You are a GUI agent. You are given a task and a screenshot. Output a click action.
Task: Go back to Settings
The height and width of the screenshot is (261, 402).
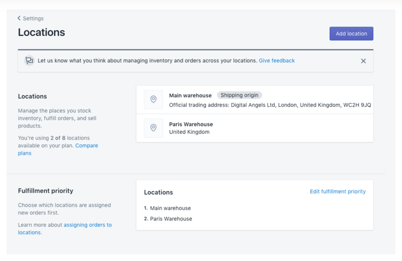coord(34,18)
